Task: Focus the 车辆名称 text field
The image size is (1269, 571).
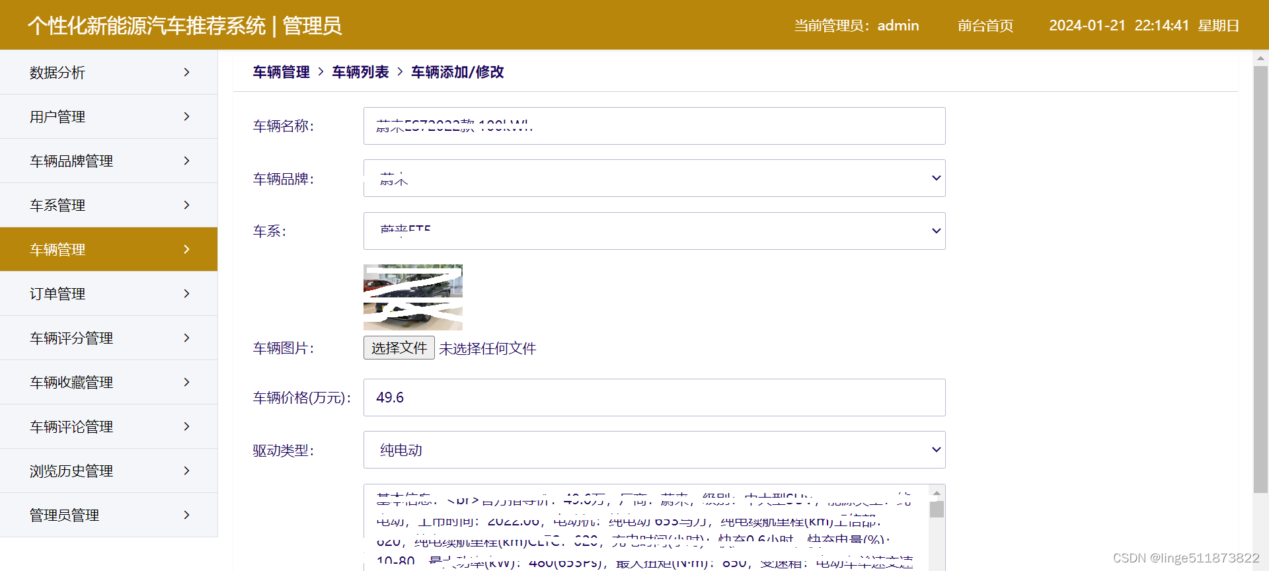Action: click(654, 126)
